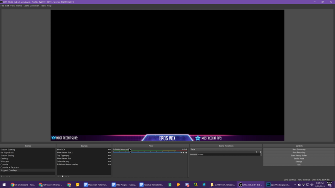Click Start Replay Buffer button
This screenshot has height=188, width=335.
pyautogui.click(x=299, y=156)
